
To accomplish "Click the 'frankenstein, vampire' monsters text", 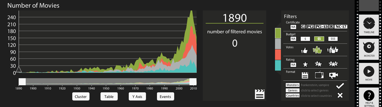I will pyautogui.click(x=315, y=85).
